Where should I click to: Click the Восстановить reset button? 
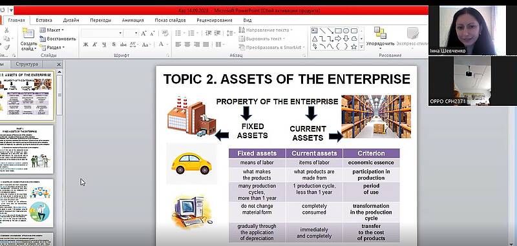(58, 39)
